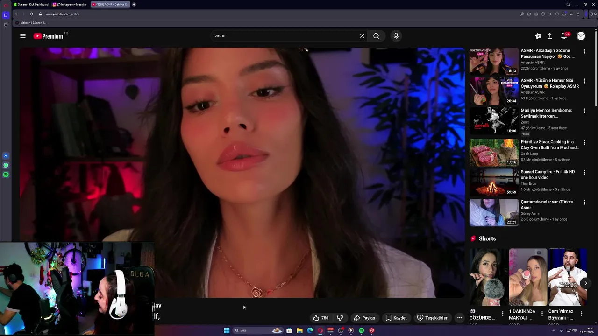
Task: Dislike the video
Action: point(340,318)
